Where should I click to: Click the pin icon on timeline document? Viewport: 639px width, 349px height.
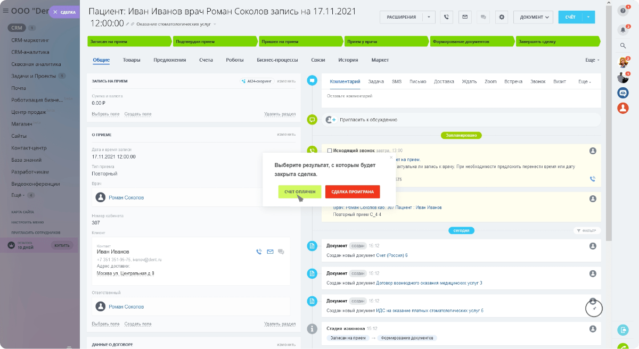[594, 308]
